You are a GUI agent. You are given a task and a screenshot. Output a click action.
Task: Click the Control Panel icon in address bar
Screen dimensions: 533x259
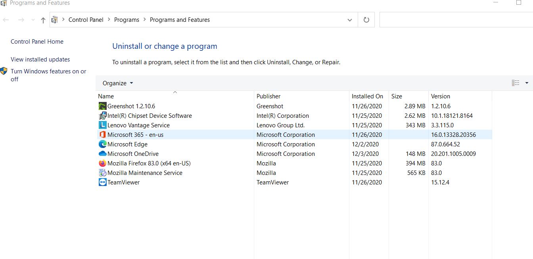pos(55,20)
